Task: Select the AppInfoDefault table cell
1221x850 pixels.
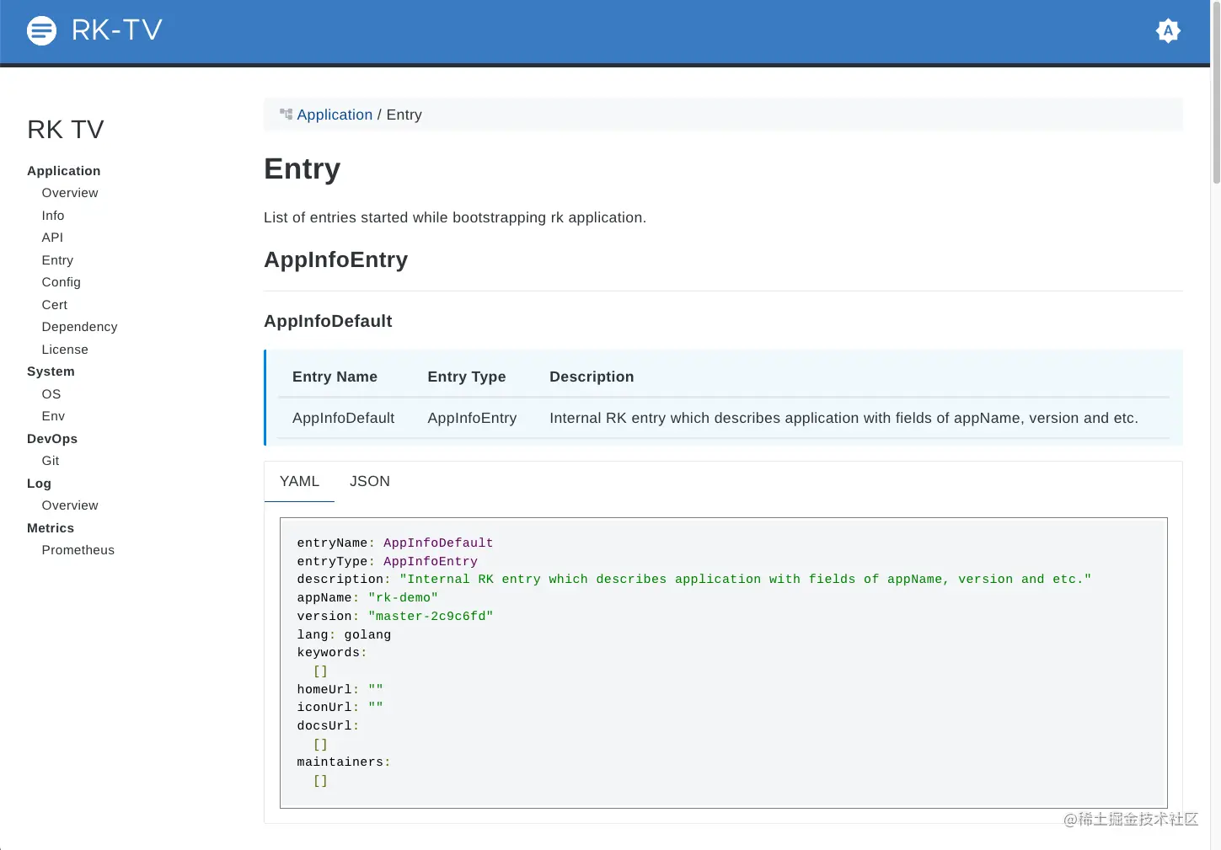Action: pos(343,418)
